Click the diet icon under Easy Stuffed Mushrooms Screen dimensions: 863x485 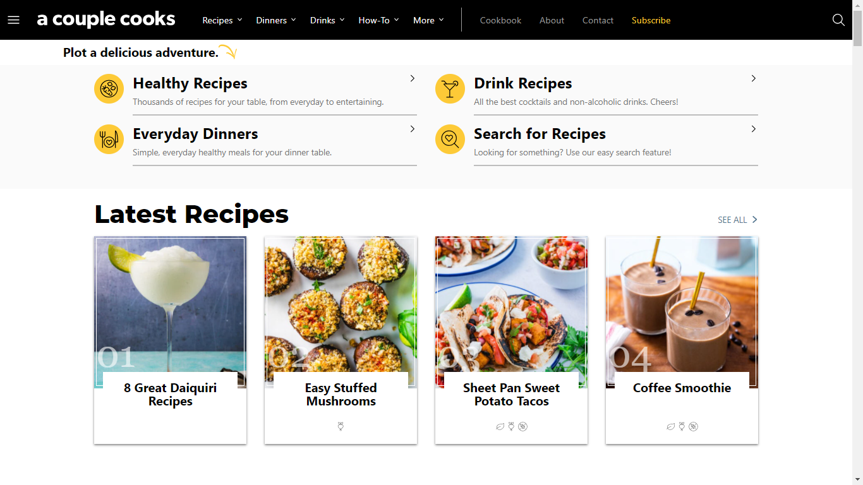(341, 426)
